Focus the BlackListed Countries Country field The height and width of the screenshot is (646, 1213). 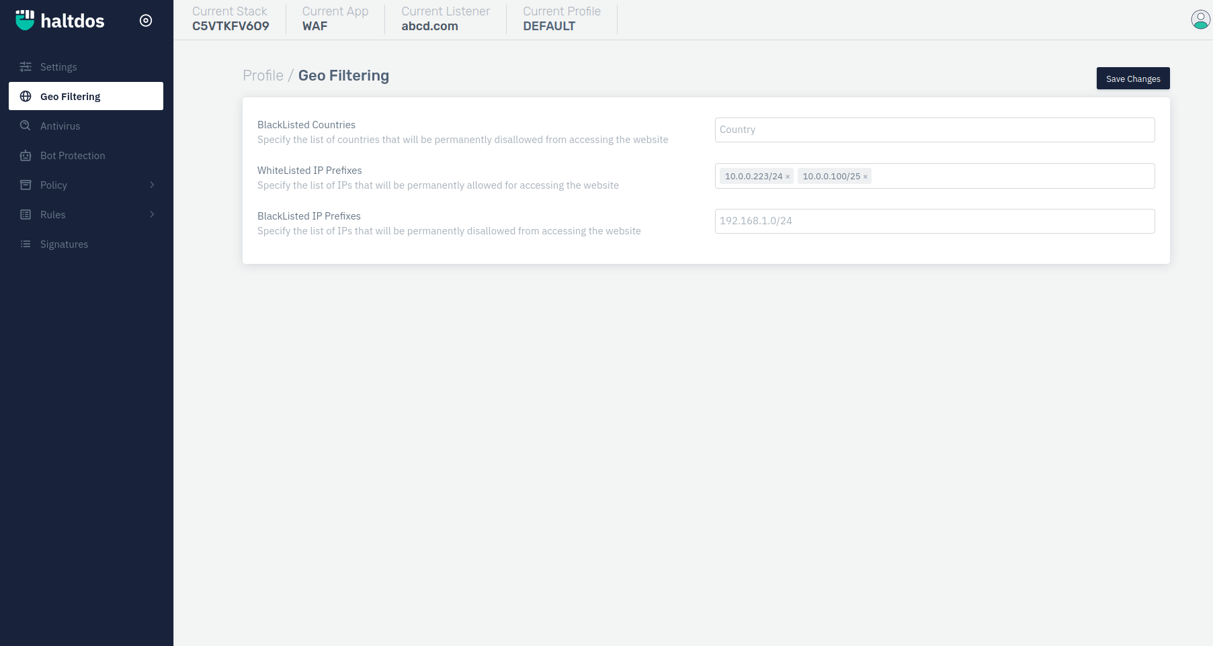point(935,130)
